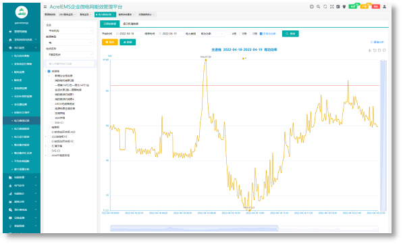The height and width of the screenshot is (244, 403).
Task: Click the bar-chart icon sidebar menu item
Action: click(10, 193)
